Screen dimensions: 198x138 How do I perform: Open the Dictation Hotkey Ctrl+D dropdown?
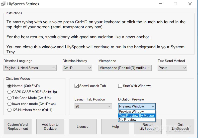[x=77, y=68]
